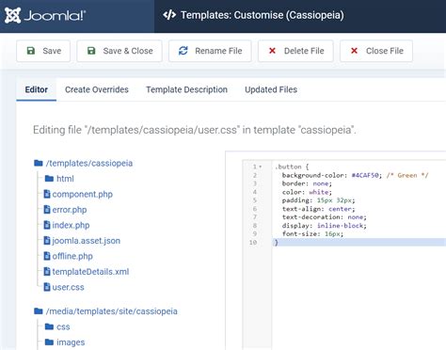Click the /media/templates/site/cassiopeia folder icon
446x350 pixels.
[39, 311]
